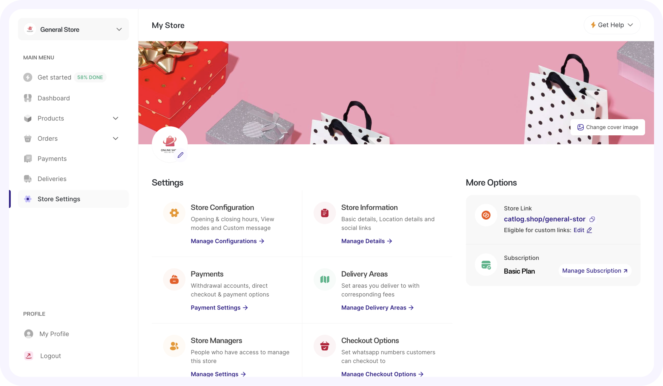Screen dimensions: 663x386
Task: Click the Store Configuration settings icon
Action: click(174, 212)
